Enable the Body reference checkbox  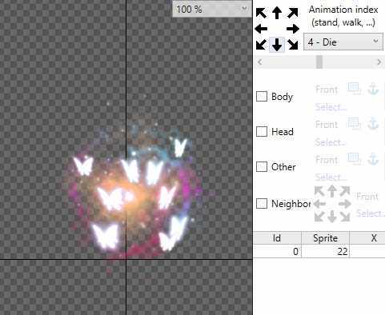262,96
